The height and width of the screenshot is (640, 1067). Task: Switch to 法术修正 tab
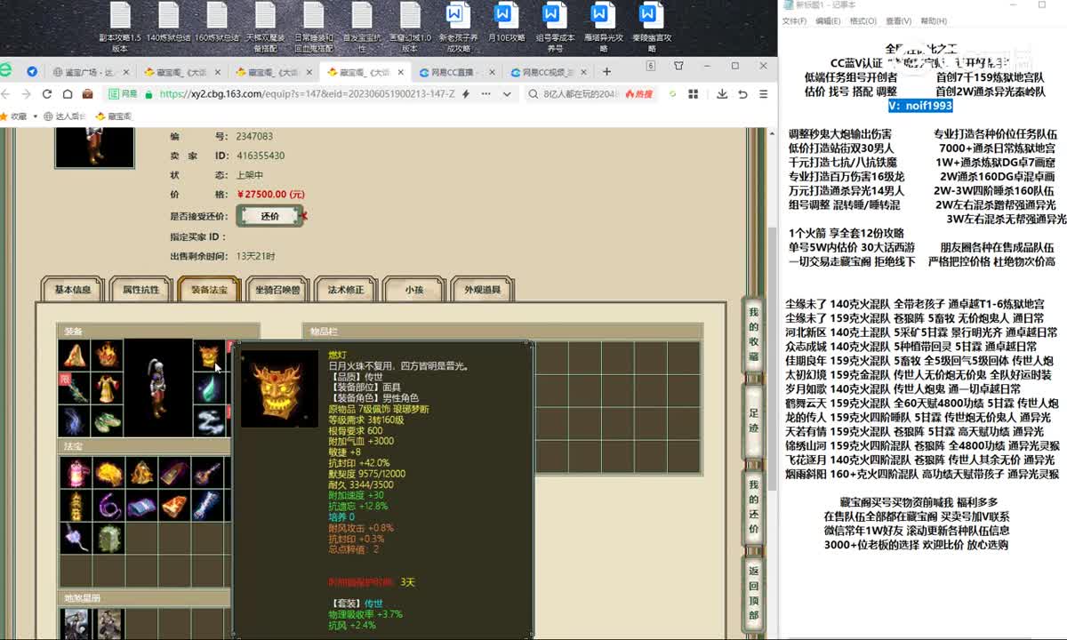click(x=346, y=290)
